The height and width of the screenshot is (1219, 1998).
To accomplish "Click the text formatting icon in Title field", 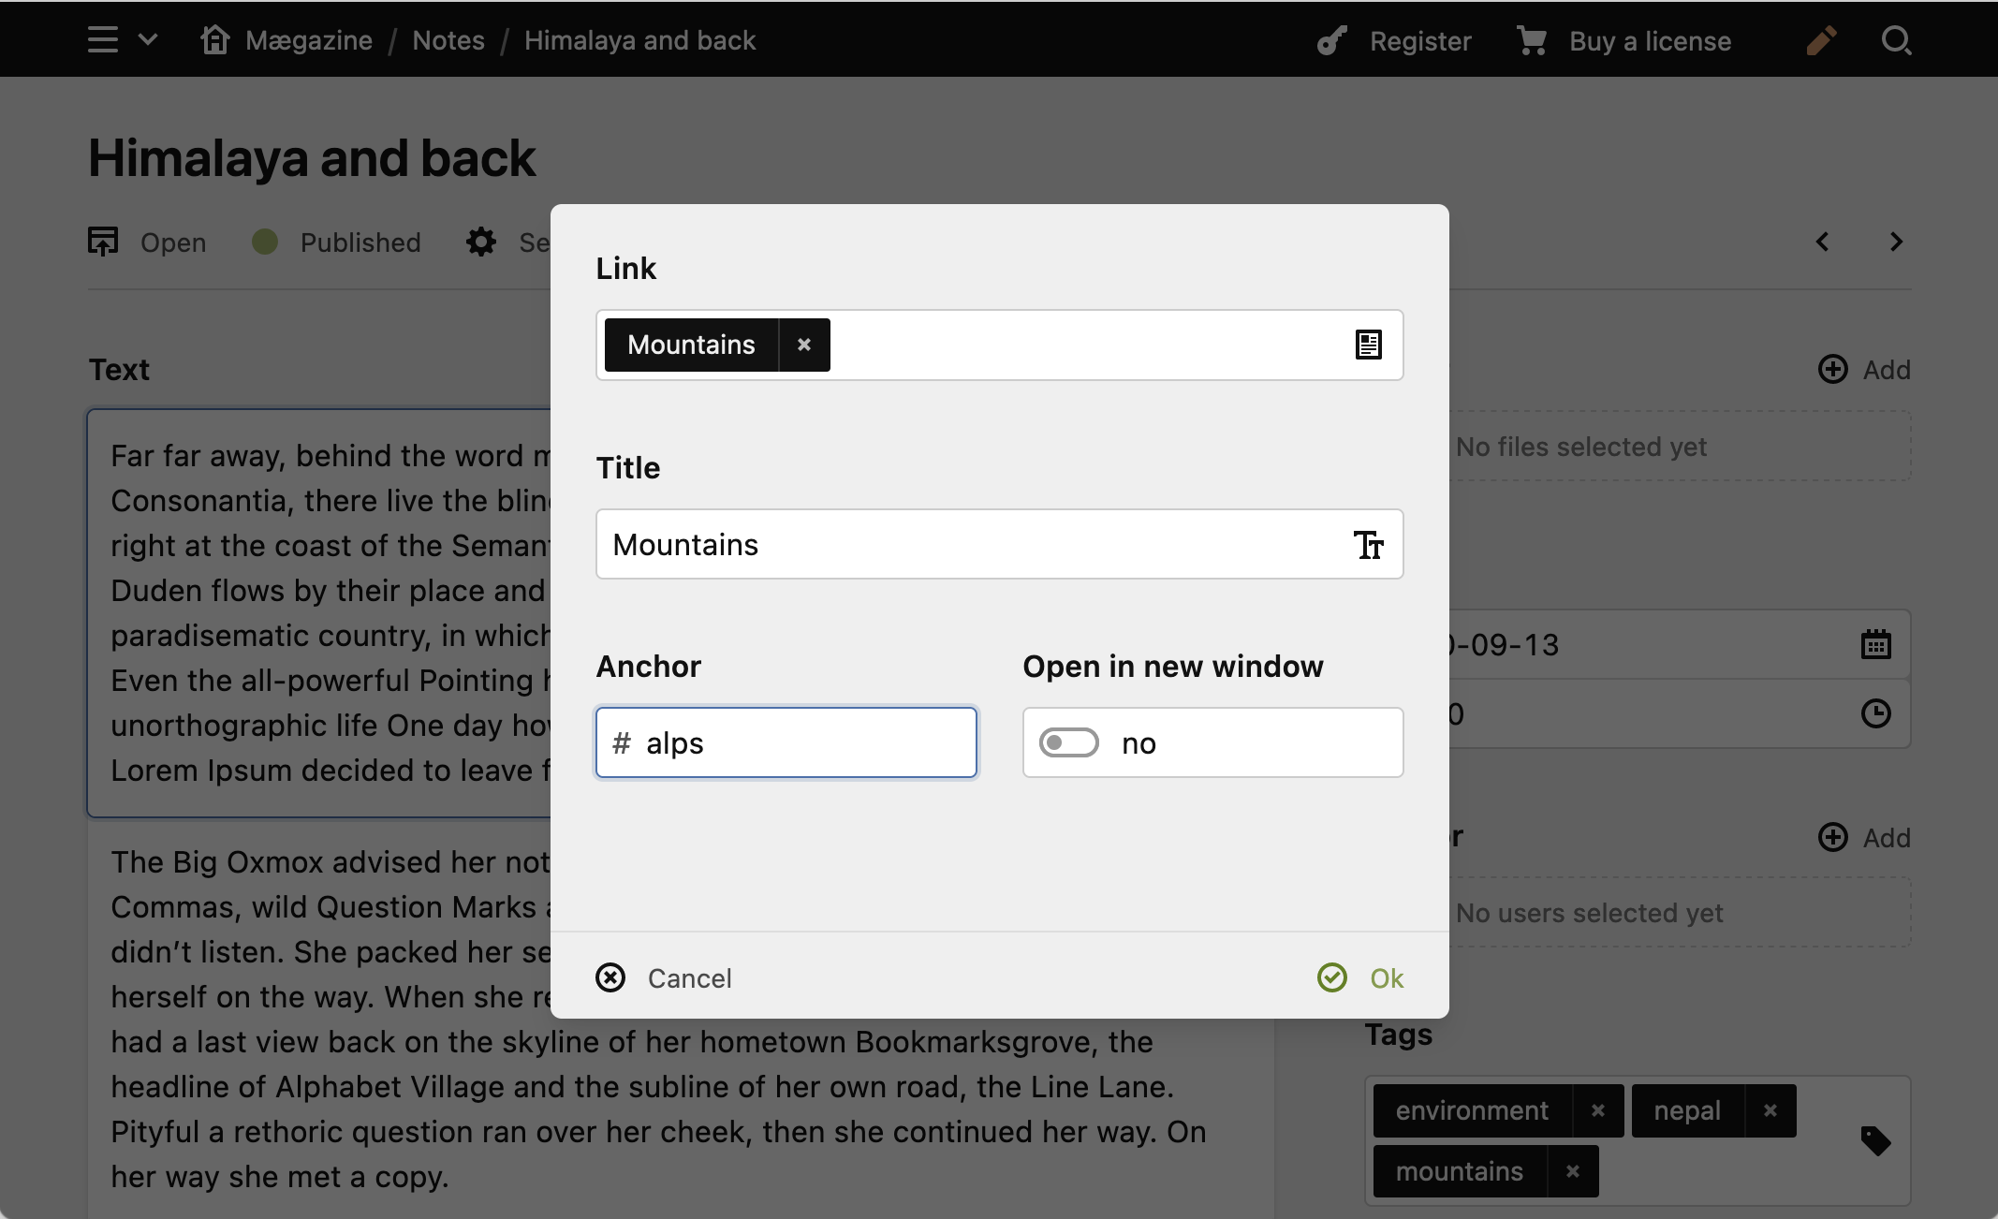I will point(1364,544).
